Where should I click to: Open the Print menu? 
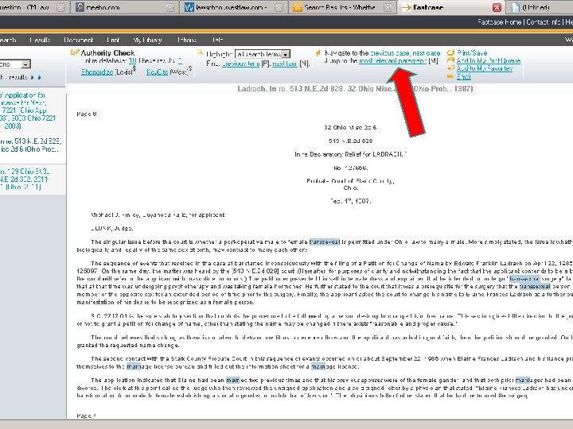click(x=113, y=40)
